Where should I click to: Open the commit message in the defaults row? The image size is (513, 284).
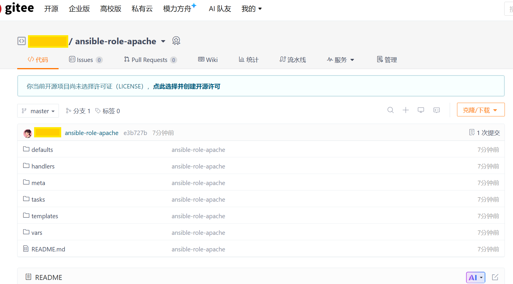198,150
